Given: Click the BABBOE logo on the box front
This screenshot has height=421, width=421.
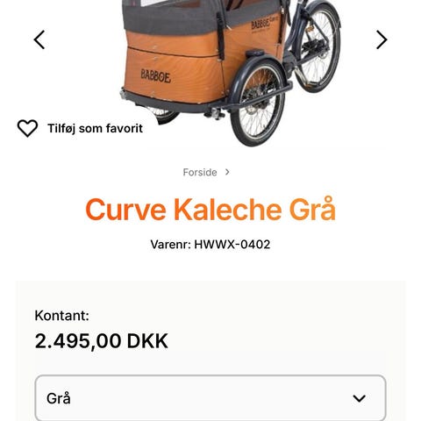Looking at the screenshot, I should pos(156,76).
